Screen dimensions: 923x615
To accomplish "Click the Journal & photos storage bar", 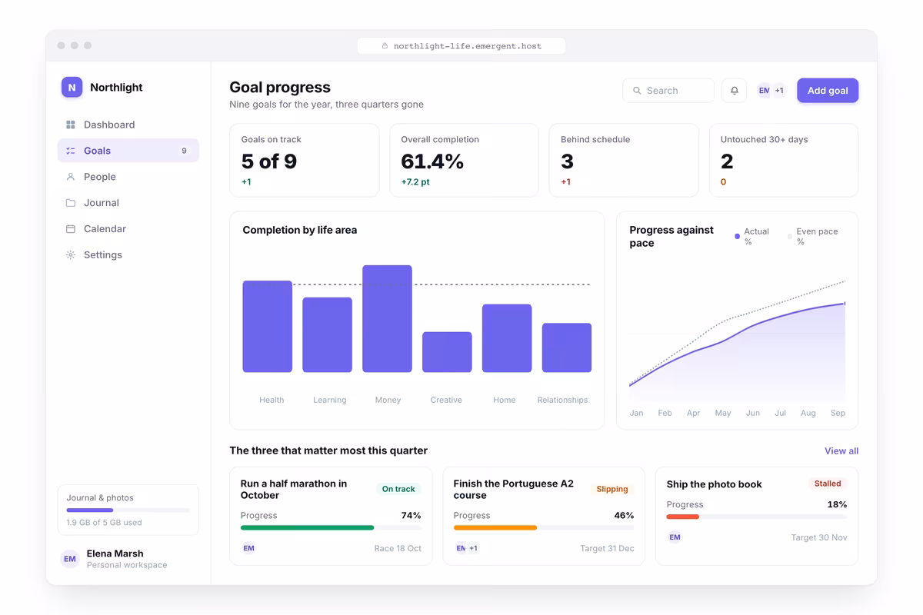I will click(128, 510).
